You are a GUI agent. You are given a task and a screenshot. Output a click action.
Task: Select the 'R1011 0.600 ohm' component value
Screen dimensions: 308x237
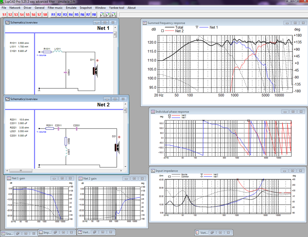click(20, 43)
